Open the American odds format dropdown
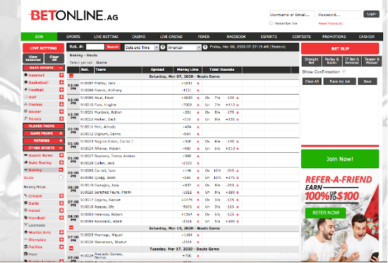The height and width of the screenshot is (263, 388). tap(184, 48)
